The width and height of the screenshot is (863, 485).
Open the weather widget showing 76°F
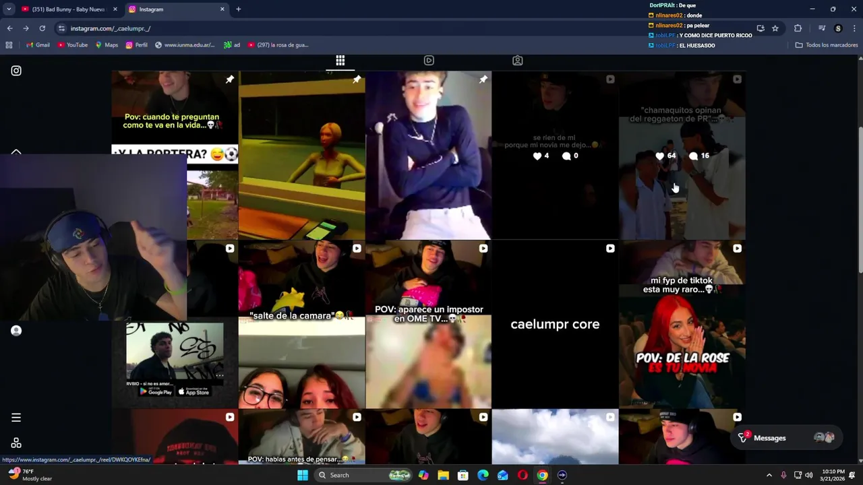30,475
